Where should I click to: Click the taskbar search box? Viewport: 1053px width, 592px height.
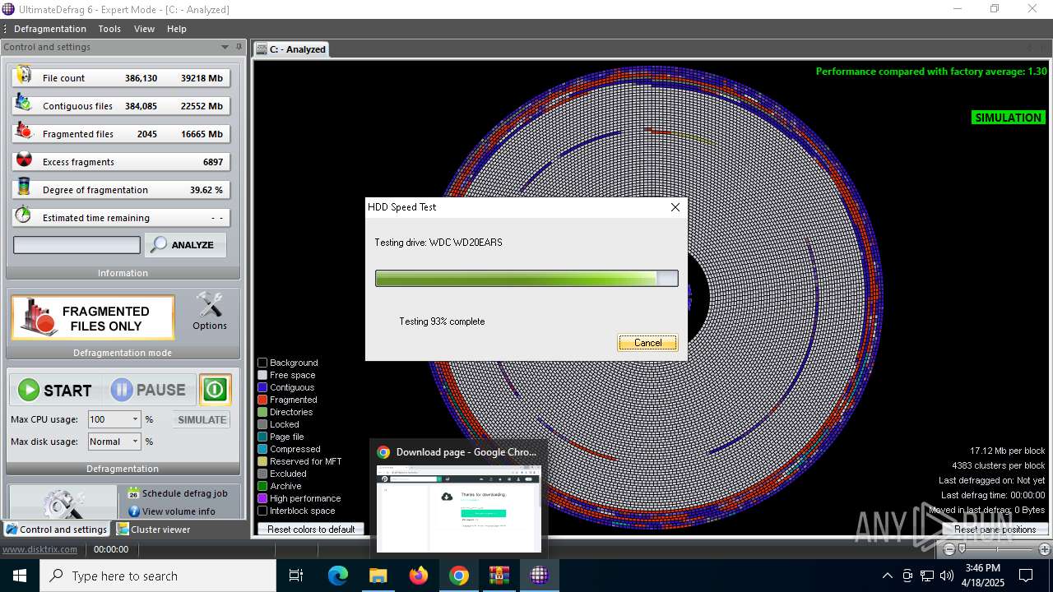158,576
